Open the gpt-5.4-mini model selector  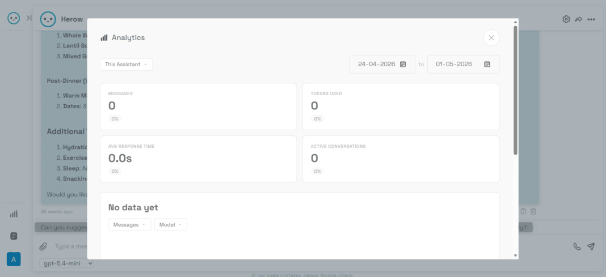coord(66,263)
